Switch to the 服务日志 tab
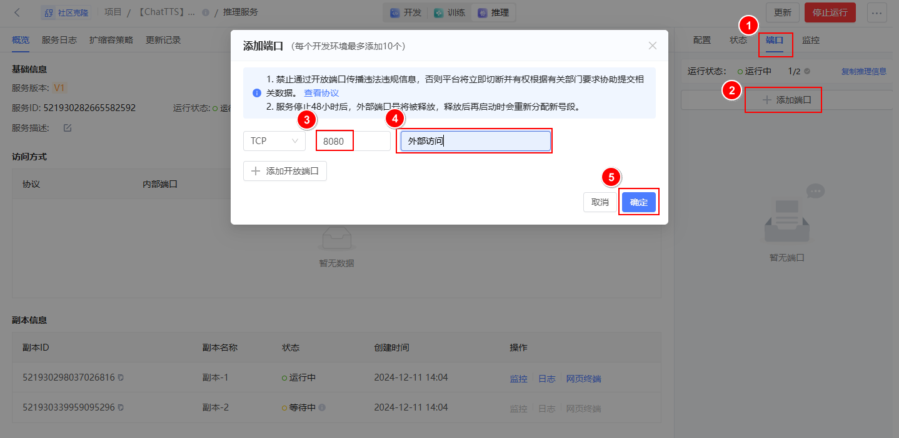The width and height of the screenshot is (899, 438). (x=59, y=40)
